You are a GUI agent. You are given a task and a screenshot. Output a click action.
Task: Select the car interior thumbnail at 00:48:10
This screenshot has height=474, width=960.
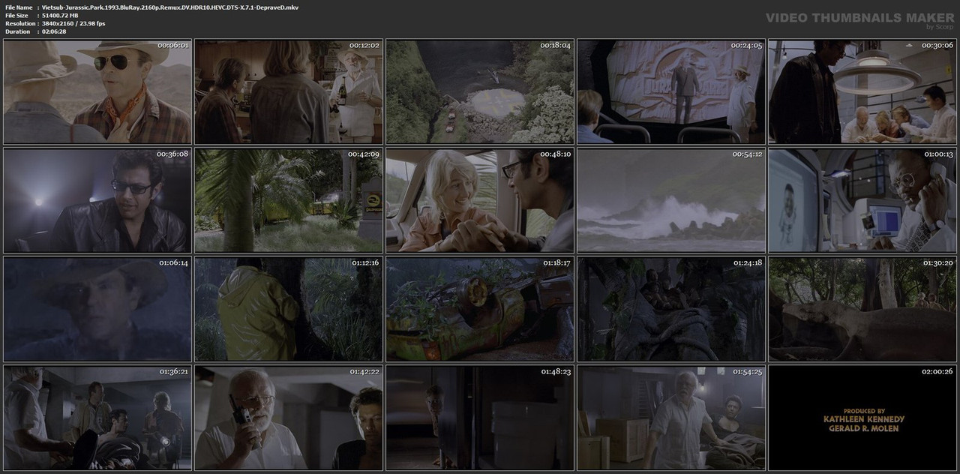click(x=480, y=200)
